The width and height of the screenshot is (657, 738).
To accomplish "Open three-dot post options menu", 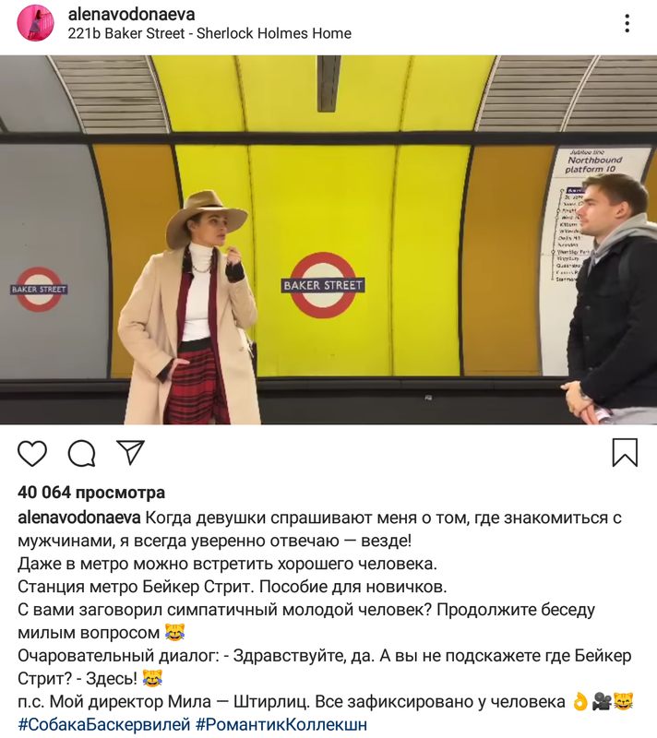I will pyautogui.click(x=627, y=24).
